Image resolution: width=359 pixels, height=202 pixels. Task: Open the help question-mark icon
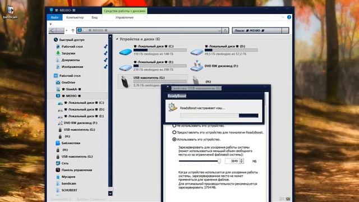tap(289, 17)
